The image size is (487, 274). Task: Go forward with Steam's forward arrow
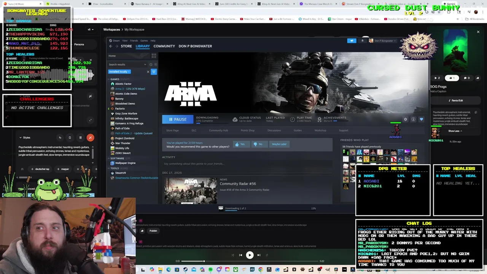pos(116,46)
